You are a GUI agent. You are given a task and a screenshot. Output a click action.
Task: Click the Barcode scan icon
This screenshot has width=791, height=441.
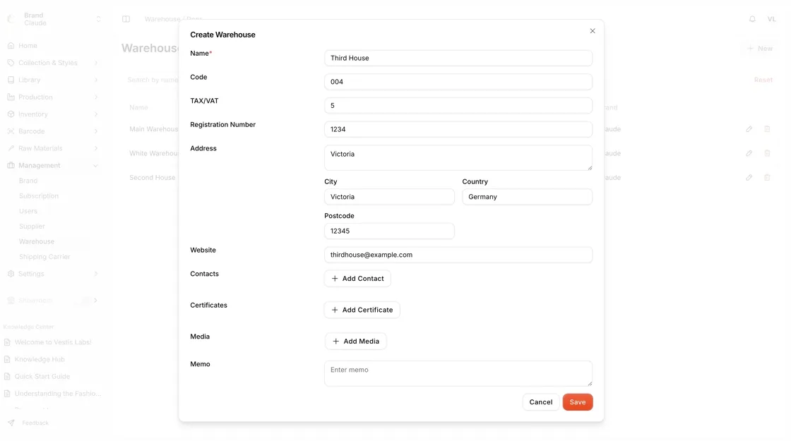point(11,131)
